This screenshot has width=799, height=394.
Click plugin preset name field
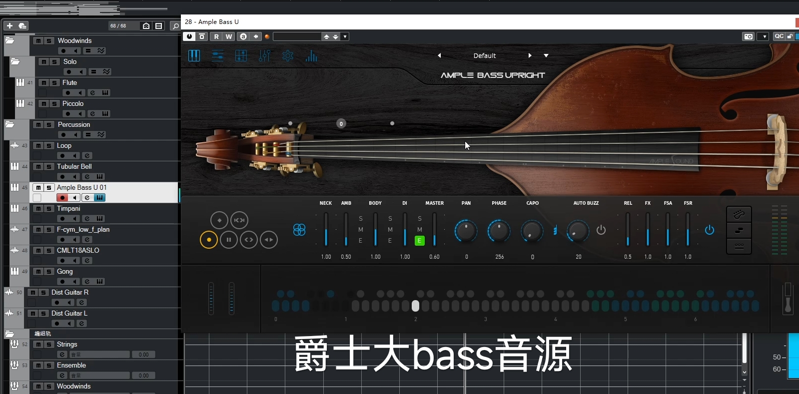tap(297, 36)
